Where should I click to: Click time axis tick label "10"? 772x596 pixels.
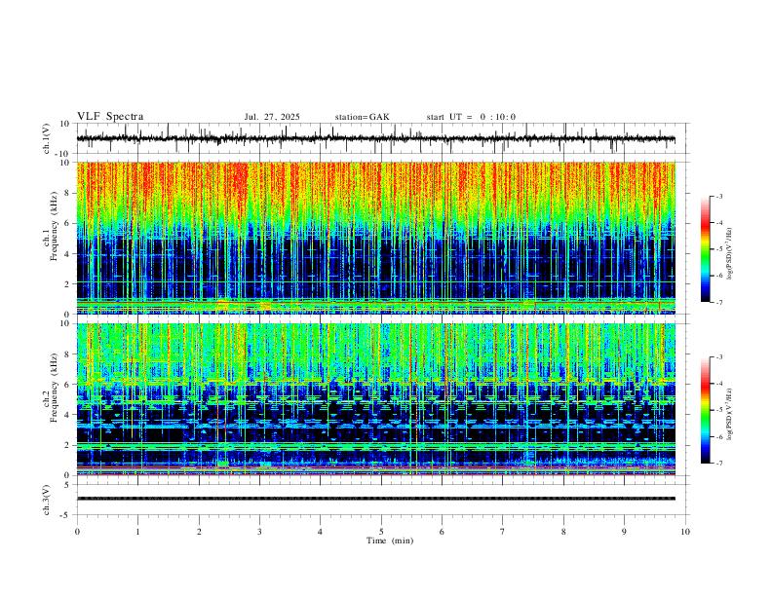[685, 532]
